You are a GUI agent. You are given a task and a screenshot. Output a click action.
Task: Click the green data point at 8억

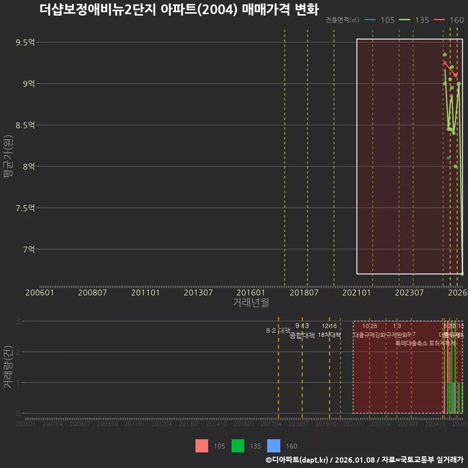(x=455, y=166)
